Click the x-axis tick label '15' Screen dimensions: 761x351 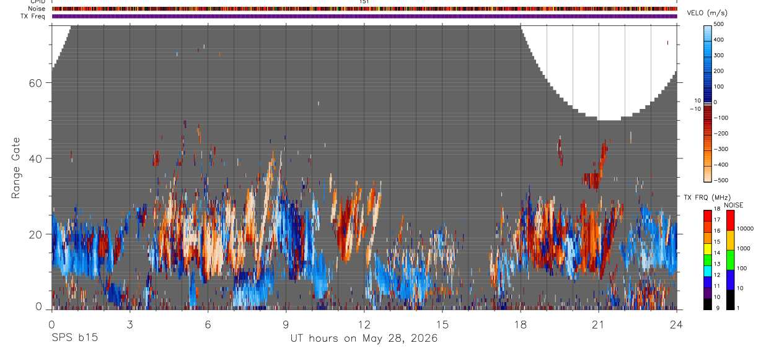(x=442, y=324)
